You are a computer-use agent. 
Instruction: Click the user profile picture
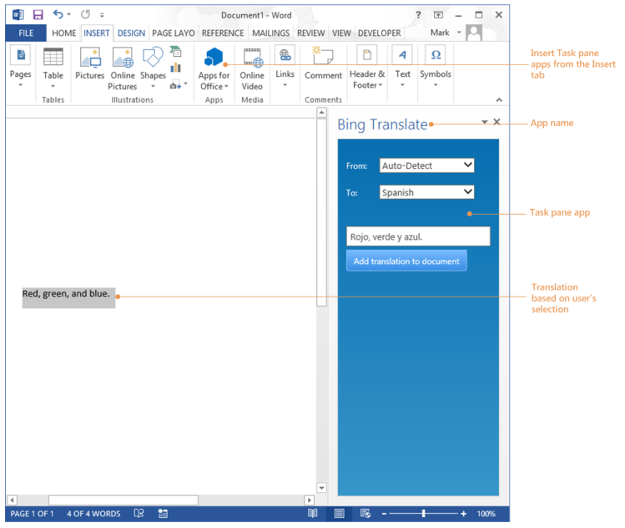click(x=474, y=33)
